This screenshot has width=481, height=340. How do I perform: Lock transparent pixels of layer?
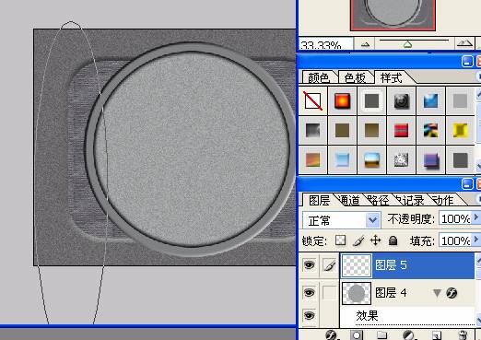pos(340,240)
